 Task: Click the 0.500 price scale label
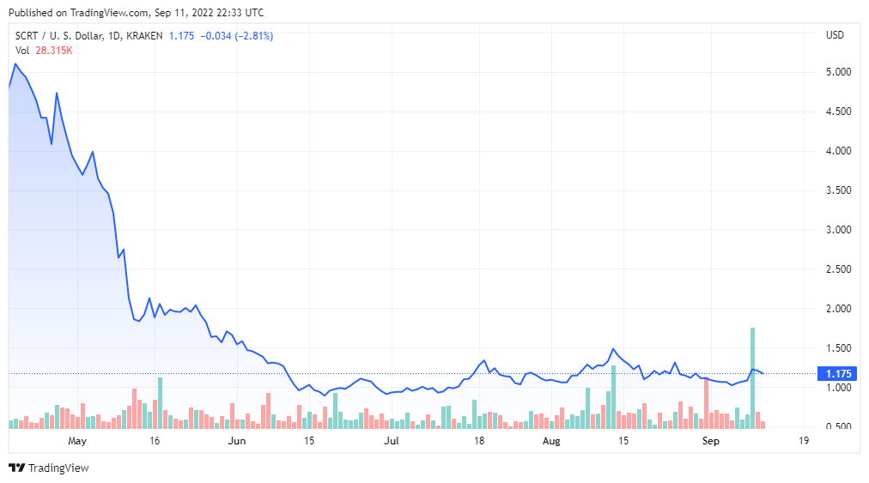838,427
